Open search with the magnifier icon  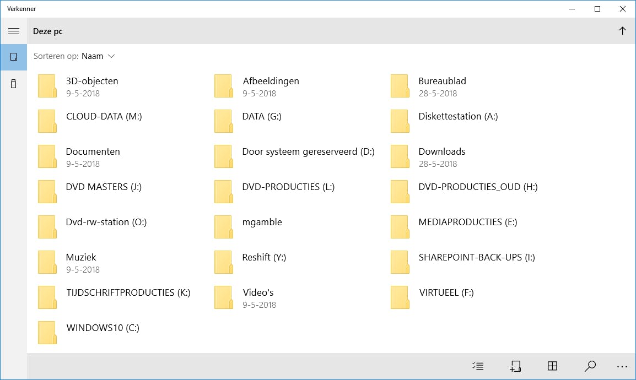coord(590,366)
